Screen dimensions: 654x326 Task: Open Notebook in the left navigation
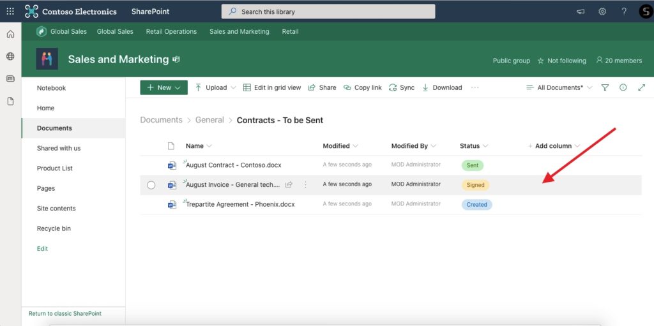tap(51, 88)
